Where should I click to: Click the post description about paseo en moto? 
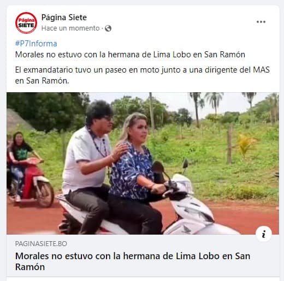coord(142,75)
